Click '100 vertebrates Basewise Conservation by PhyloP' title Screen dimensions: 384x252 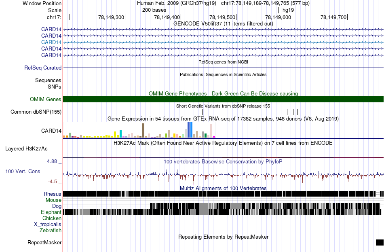point(223,161)
